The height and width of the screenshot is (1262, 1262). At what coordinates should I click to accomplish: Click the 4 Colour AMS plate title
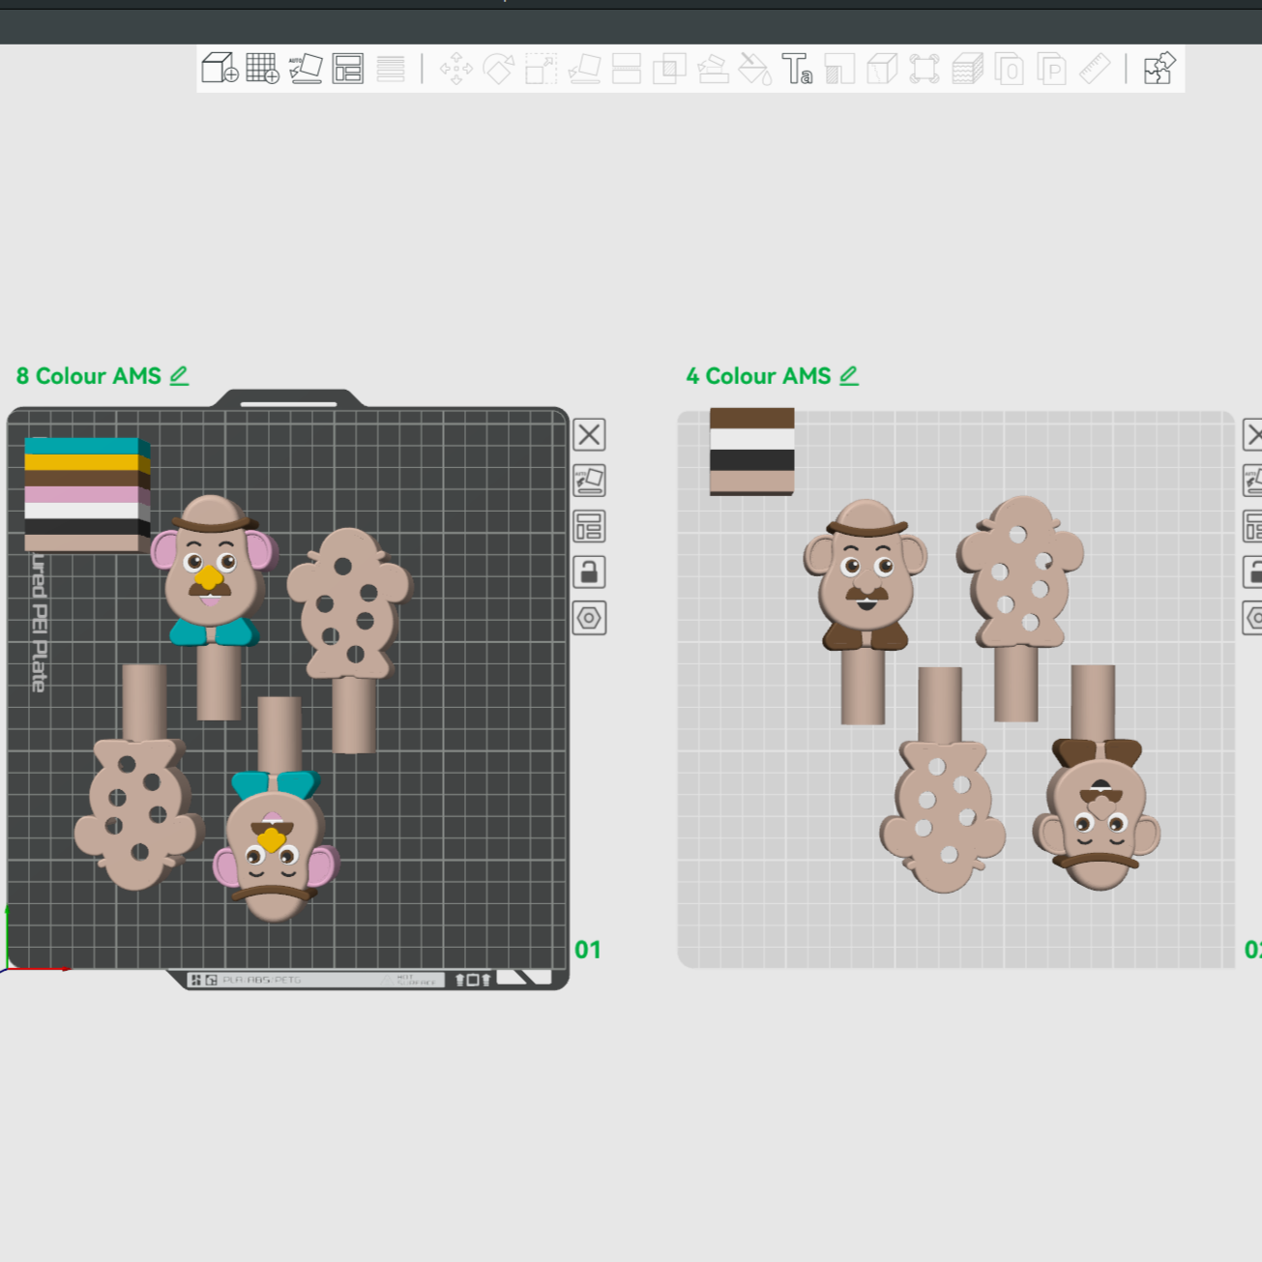(759, 376)
